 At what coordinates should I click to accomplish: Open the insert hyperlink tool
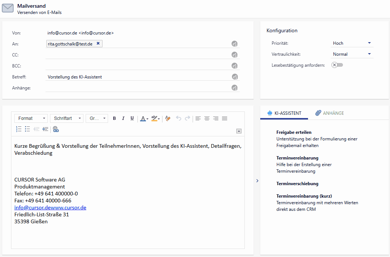56,129
